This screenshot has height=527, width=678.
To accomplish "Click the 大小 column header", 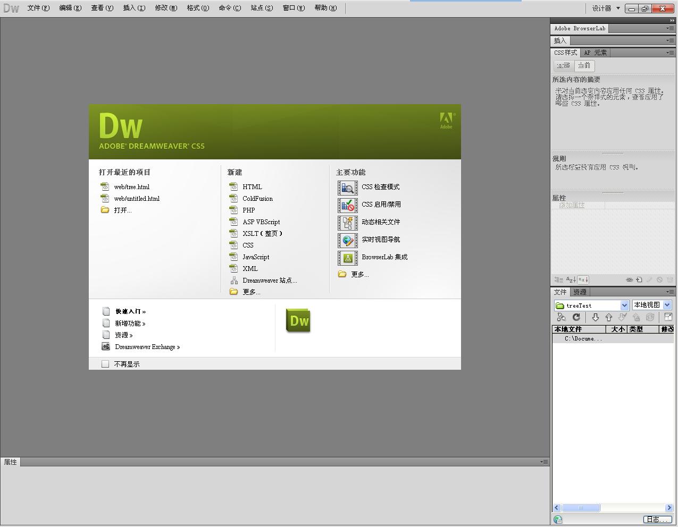I will 616,329.
